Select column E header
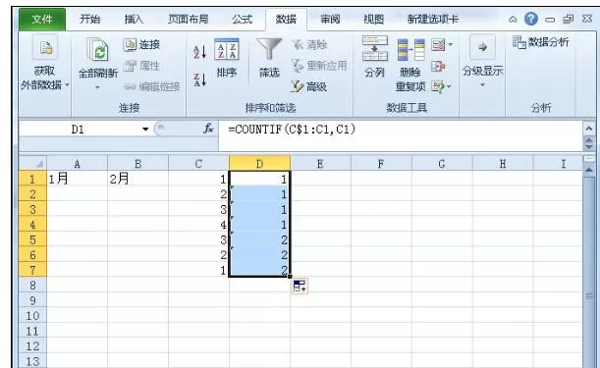Screen dimensions: 600x368 tap(320, 164)
